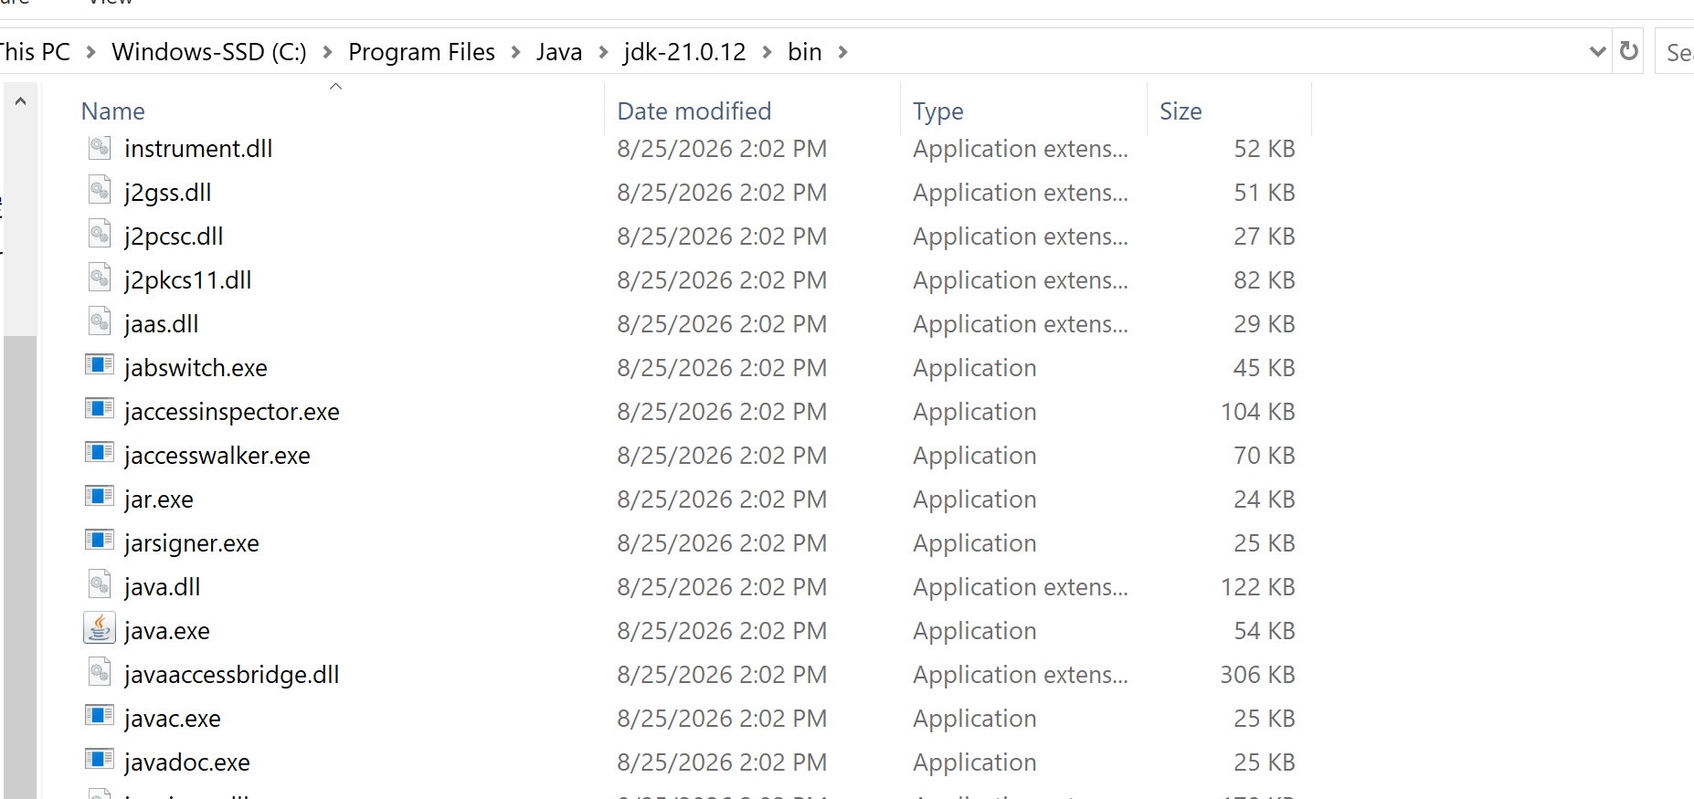The width and height of the screenshot is (1694, 799).
Task: Expand the chevron after This PC
Action: [x=90, y=52]
